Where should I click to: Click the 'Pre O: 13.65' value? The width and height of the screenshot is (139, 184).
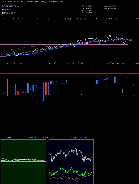click(87, 6)
